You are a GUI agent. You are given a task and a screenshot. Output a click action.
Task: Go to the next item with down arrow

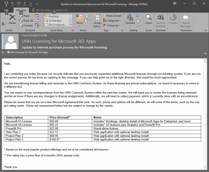point(31,4)
